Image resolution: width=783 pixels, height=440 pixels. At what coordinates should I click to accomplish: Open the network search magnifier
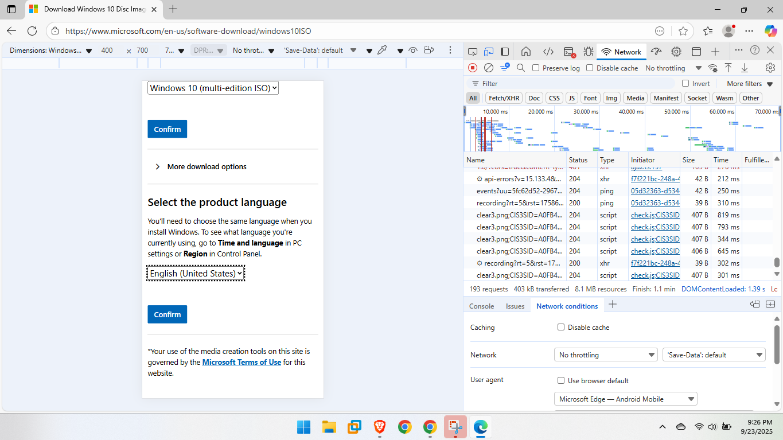(x=521, y=68)
